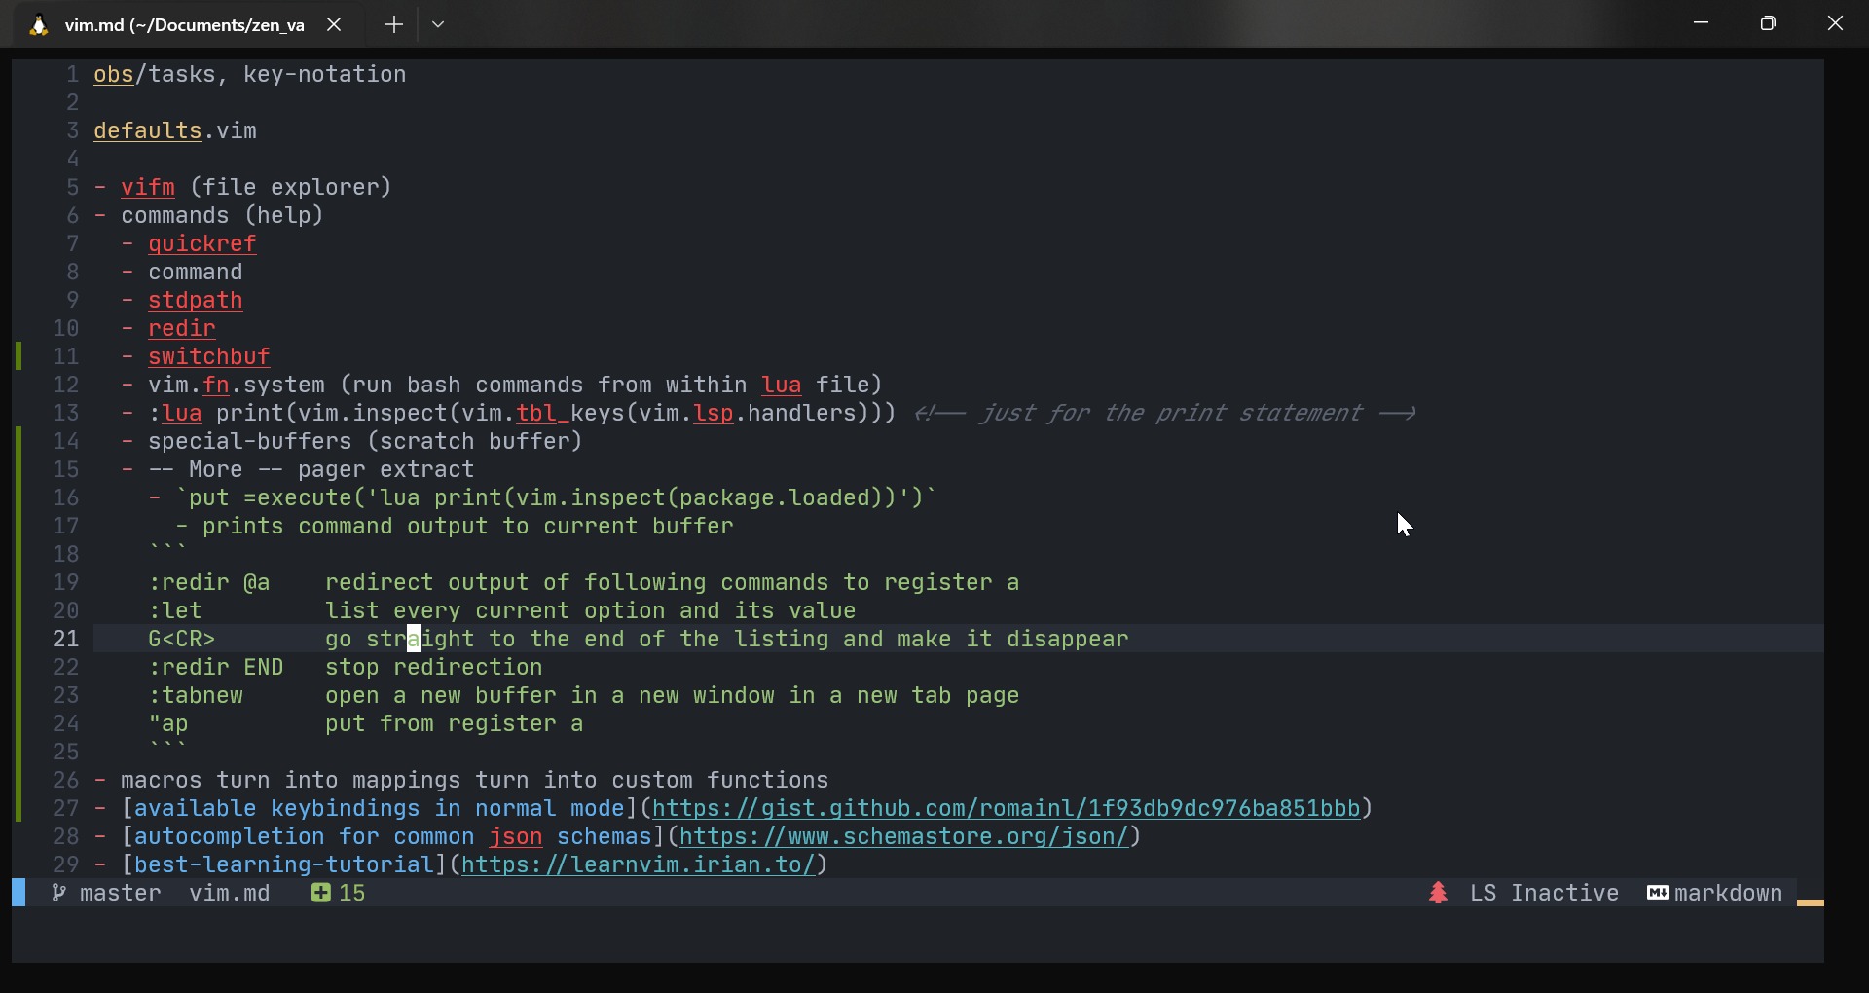Viewport: 1869px width, 993px height.
Task: Click the orange scrollbar marker on the right edge
Action: point(1812,904)
